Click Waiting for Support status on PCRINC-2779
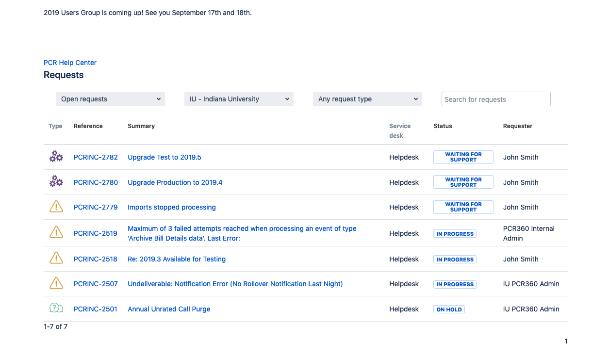609x358 pixels. (x=463, y=207)
